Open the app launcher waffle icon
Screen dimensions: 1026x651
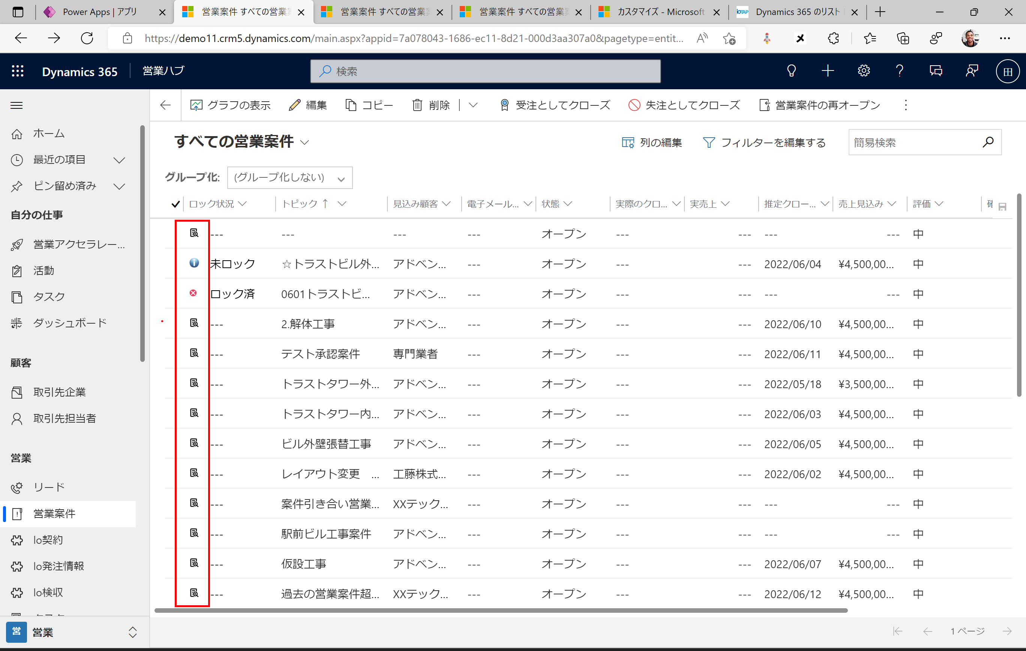coord(18,71)
